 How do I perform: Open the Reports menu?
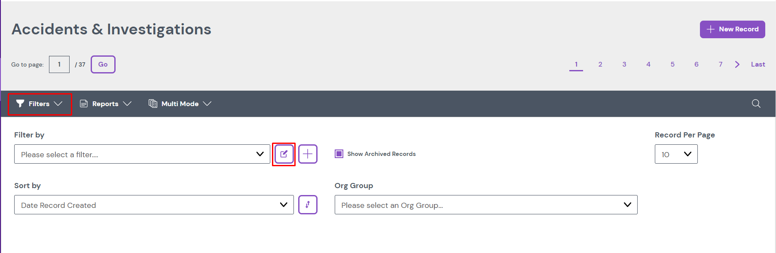[105, 104]
